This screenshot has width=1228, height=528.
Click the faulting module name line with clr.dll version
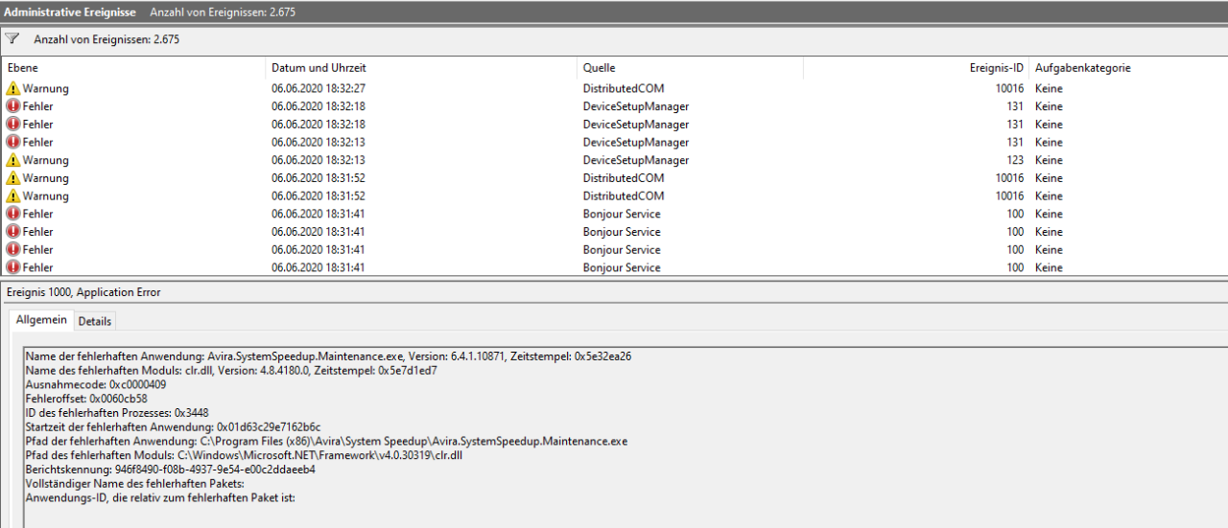(231, 370)
